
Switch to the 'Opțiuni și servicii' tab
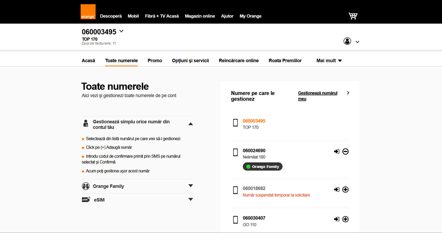(x=190, y=61)
